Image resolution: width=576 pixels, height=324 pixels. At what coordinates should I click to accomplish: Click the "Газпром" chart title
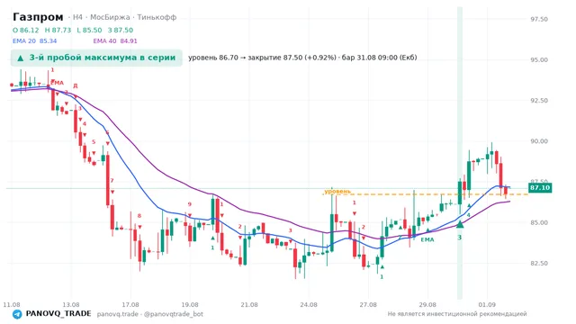pyautogui.click(x=38, y=17)
